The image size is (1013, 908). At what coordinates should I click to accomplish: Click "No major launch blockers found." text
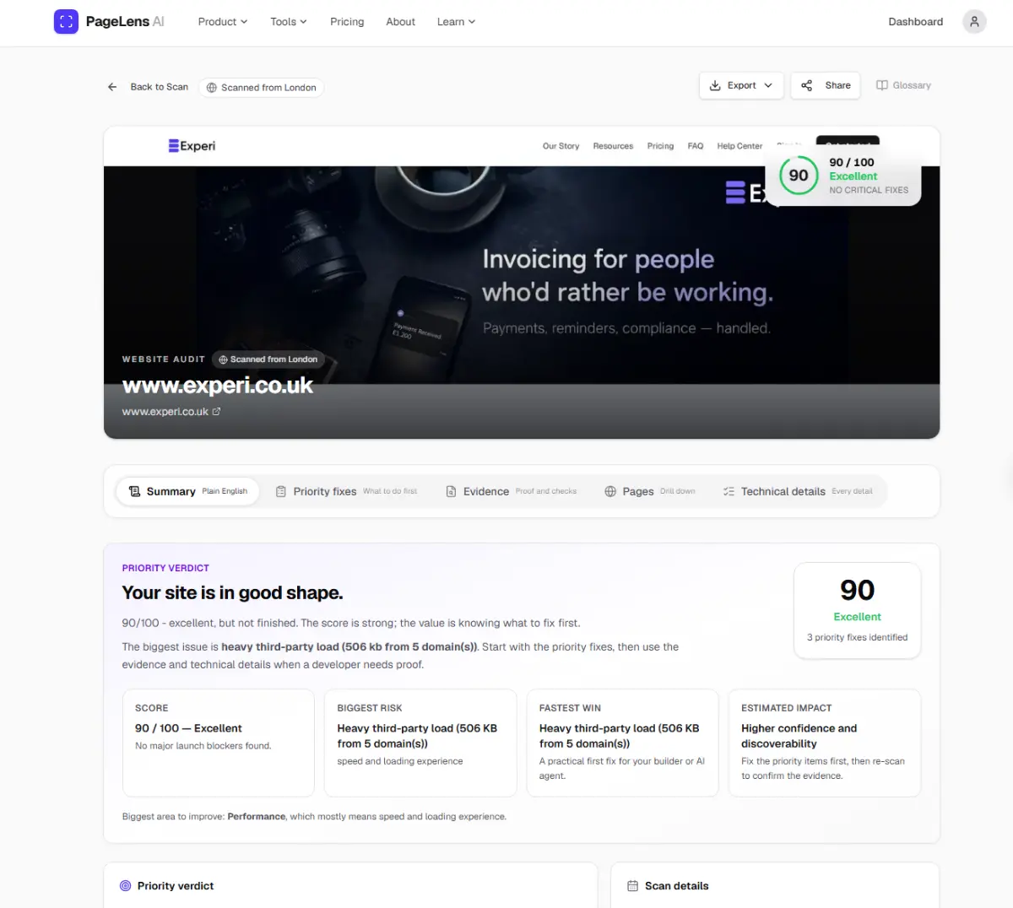[203, 746]
